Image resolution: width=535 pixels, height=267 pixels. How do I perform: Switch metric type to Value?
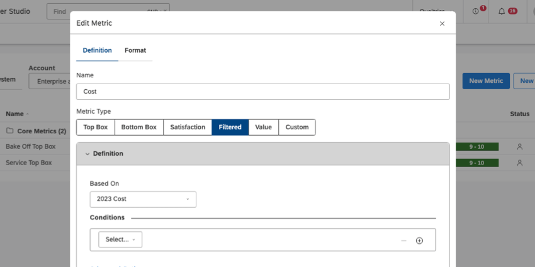263,127
